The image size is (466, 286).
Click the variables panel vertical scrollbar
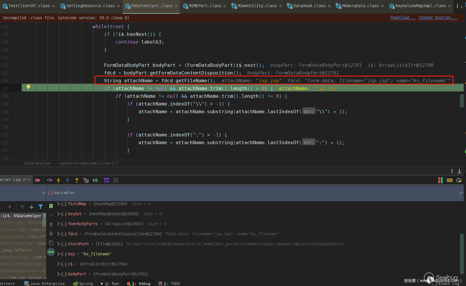point(462,254)
